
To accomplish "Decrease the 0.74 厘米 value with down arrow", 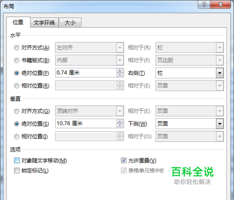I will point(120,75).
